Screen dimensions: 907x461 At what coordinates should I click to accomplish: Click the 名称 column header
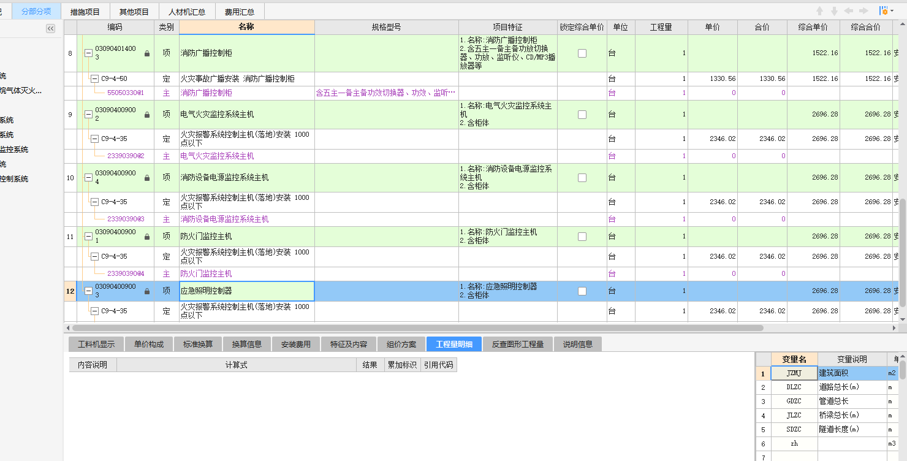247,27
